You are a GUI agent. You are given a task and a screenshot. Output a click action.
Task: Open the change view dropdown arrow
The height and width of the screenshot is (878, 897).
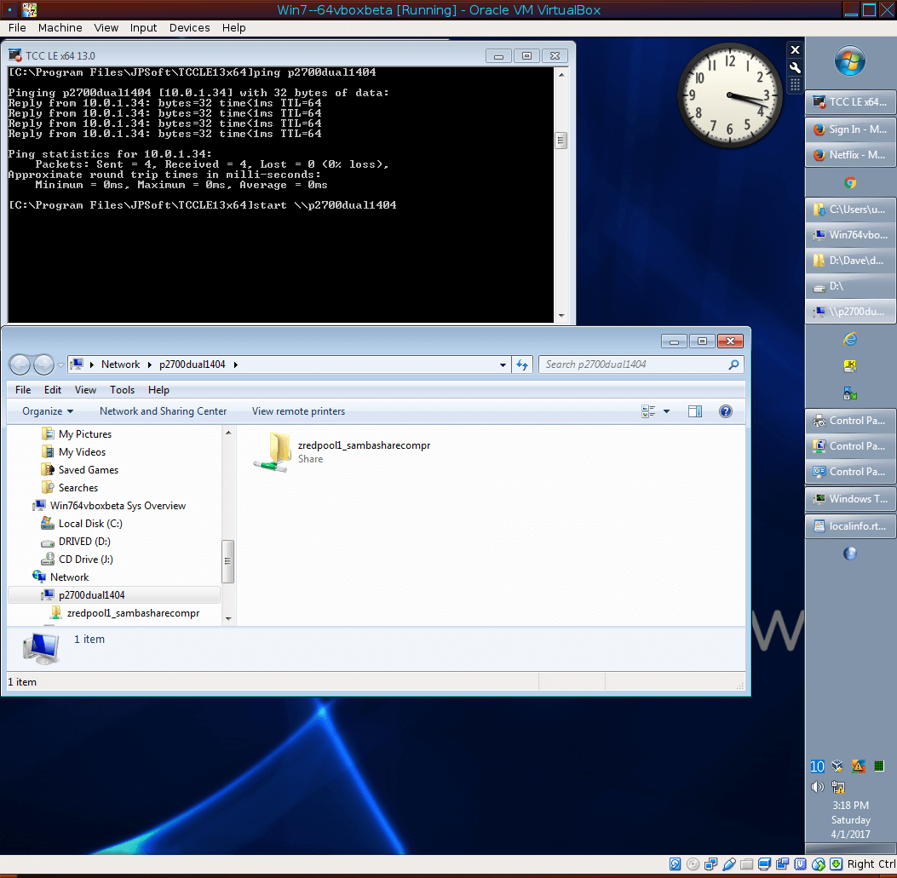coord(666,411)
